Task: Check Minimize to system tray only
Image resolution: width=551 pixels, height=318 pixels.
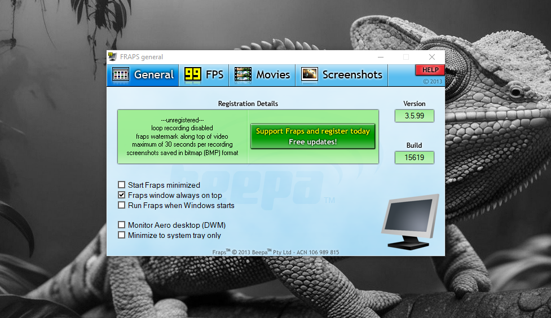Action: pos(122,235)
